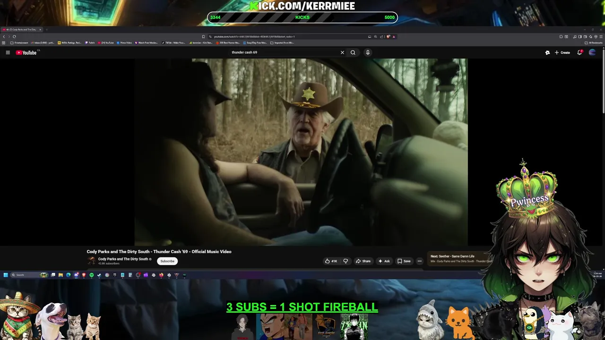The image size is (605, 340).
Task: Select the Cody Parks browser tab
Action: point(23,30)
